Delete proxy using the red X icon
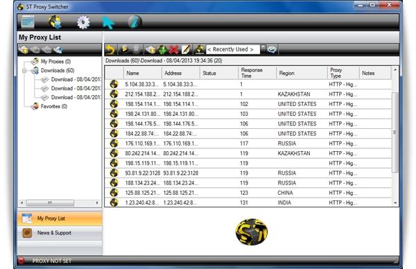 174,49
